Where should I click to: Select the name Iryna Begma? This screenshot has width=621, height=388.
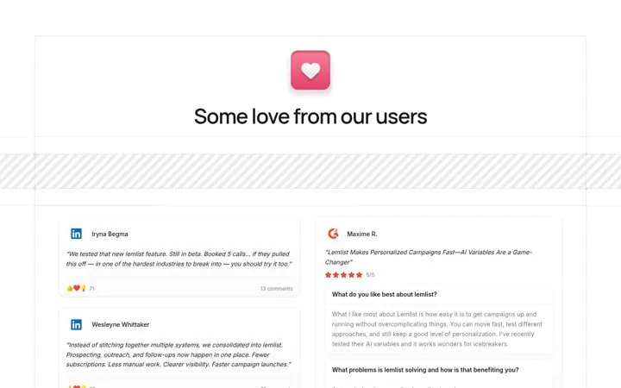tap(110, 234)
